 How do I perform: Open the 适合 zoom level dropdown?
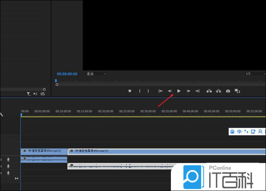click(x=96, y=74)
